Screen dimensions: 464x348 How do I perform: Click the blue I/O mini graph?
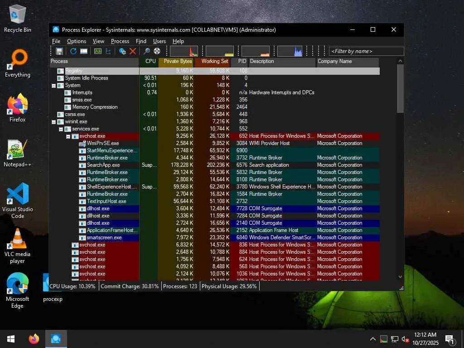pos(290,51)
